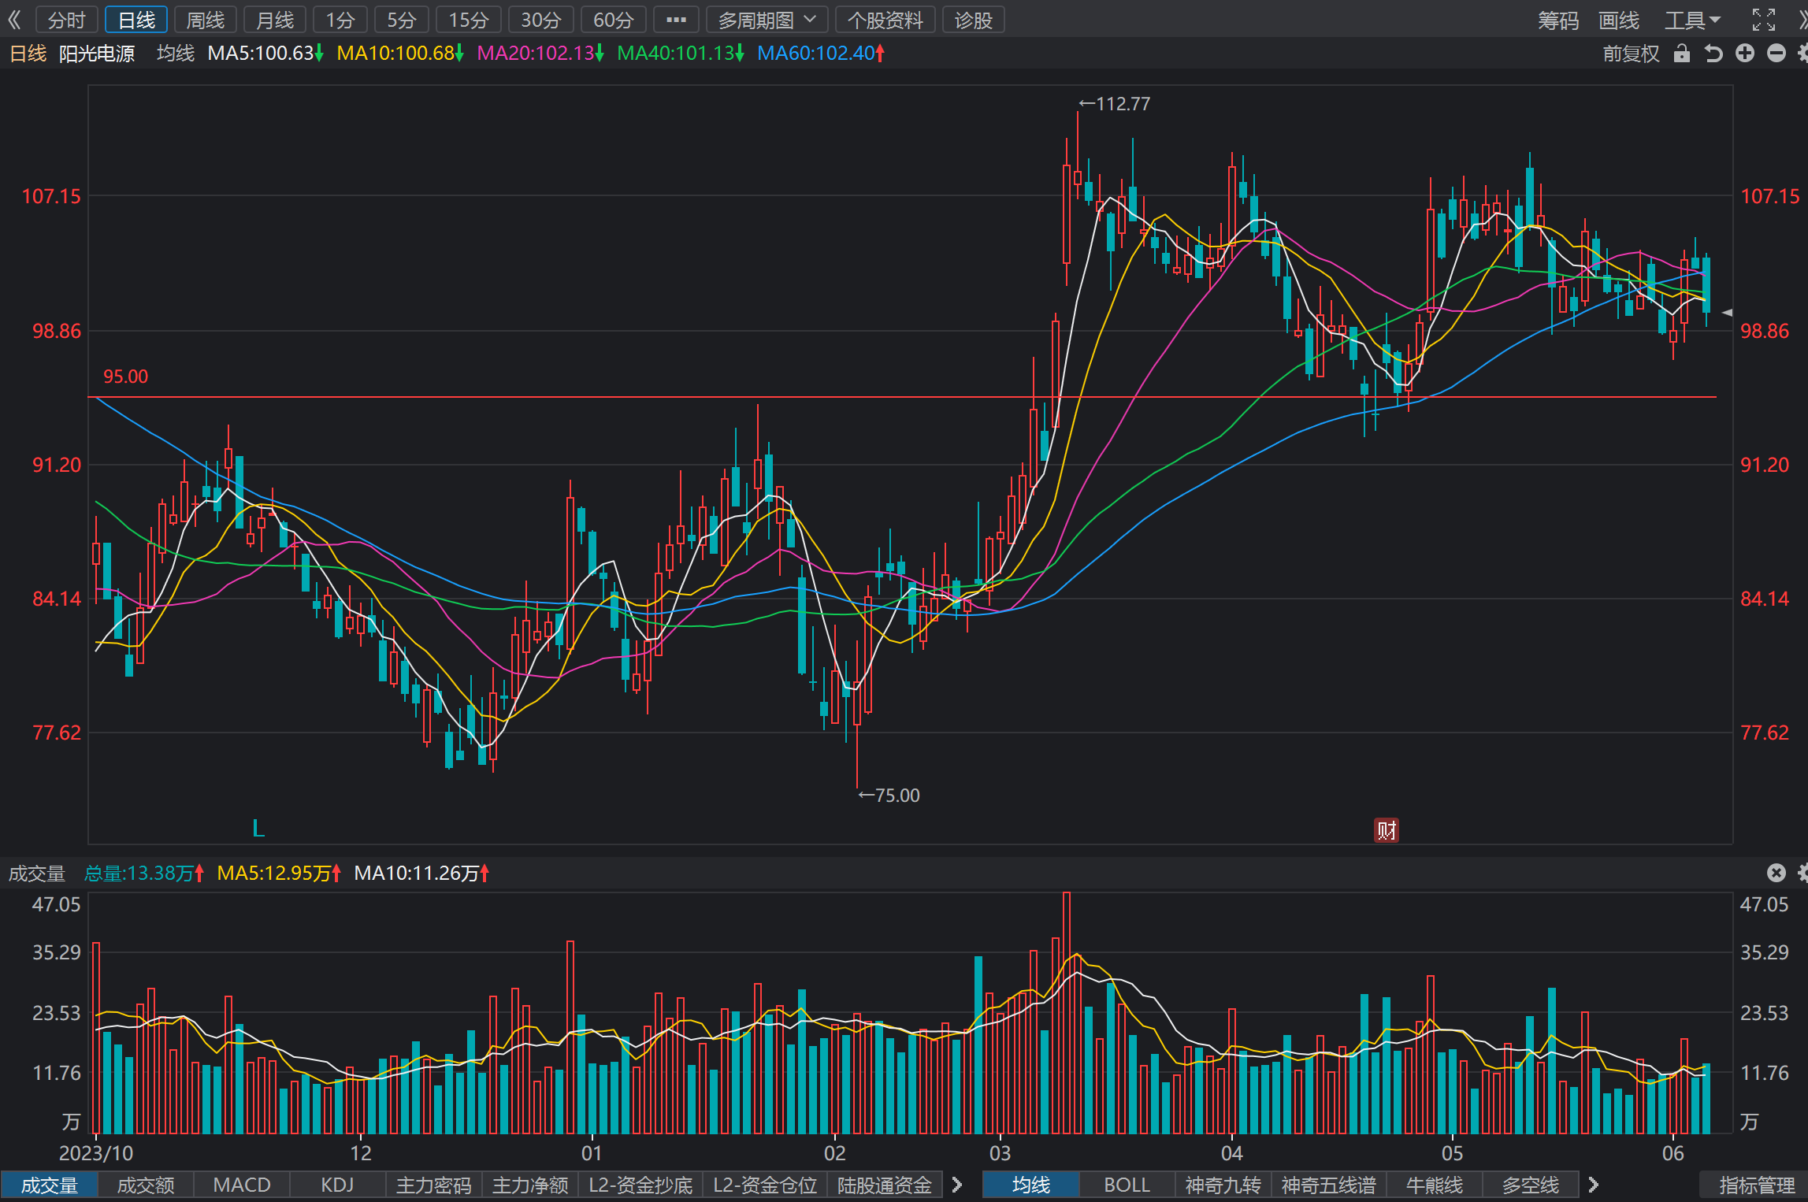The height and width of the screenshot is (1202, 1808).
Task: Select KDJ indicator tab
Action: click(x=338, y=1185)
